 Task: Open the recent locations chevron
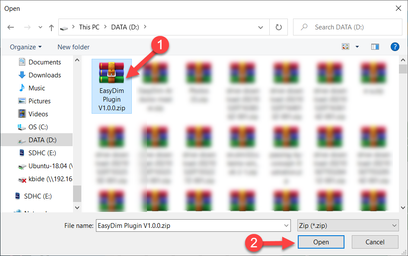40,27
